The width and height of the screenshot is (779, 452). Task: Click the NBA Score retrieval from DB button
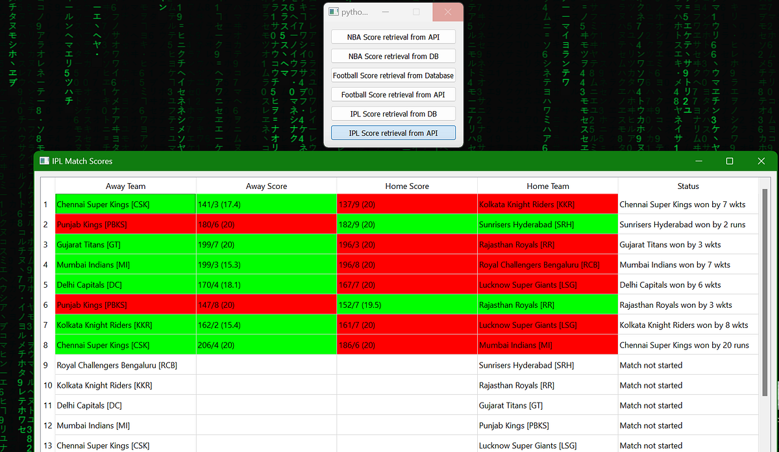pos(393,56)
